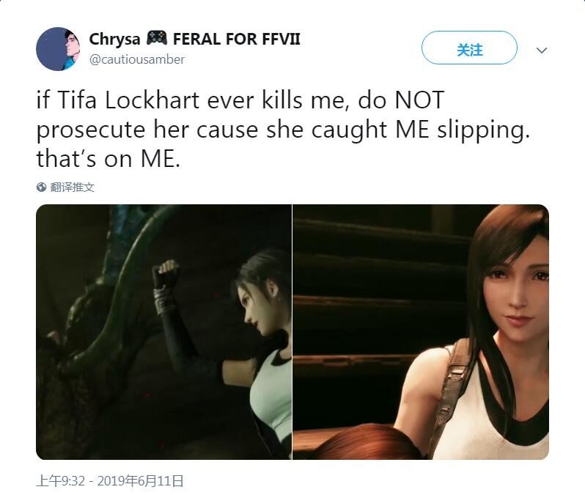Click the last line "that's on ME."
This screenshot has height=495, width=585.
pos(108,158)
